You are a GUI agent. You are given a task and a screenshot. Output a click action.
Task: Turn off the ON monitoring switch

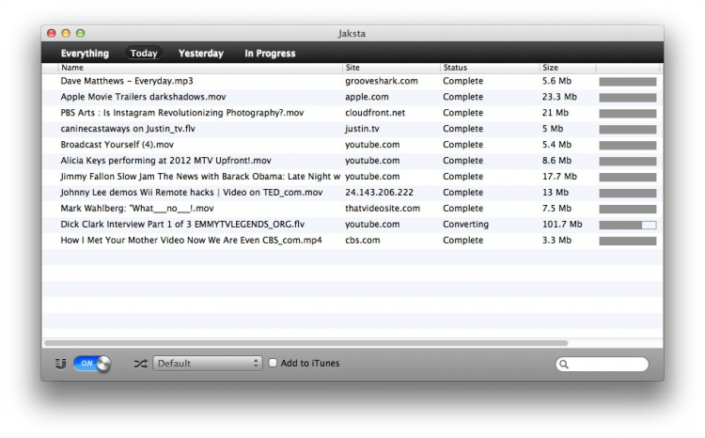92,364
